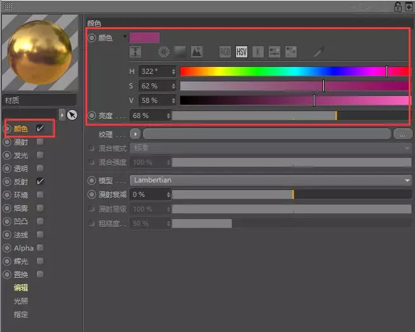Click the 亮度 brightness slider bar
Screen dimensions: 415x332
coord(290,116)
